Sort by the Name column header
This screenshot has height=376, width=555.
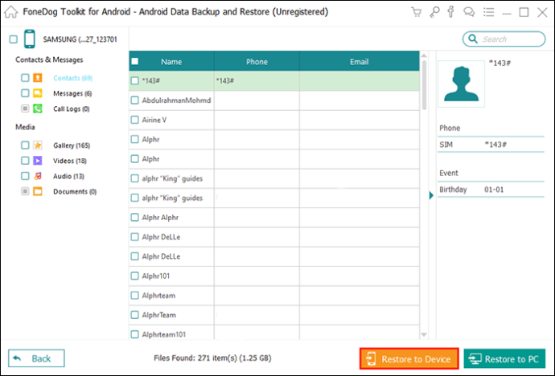pyautogui.click(x=171, y=62)
